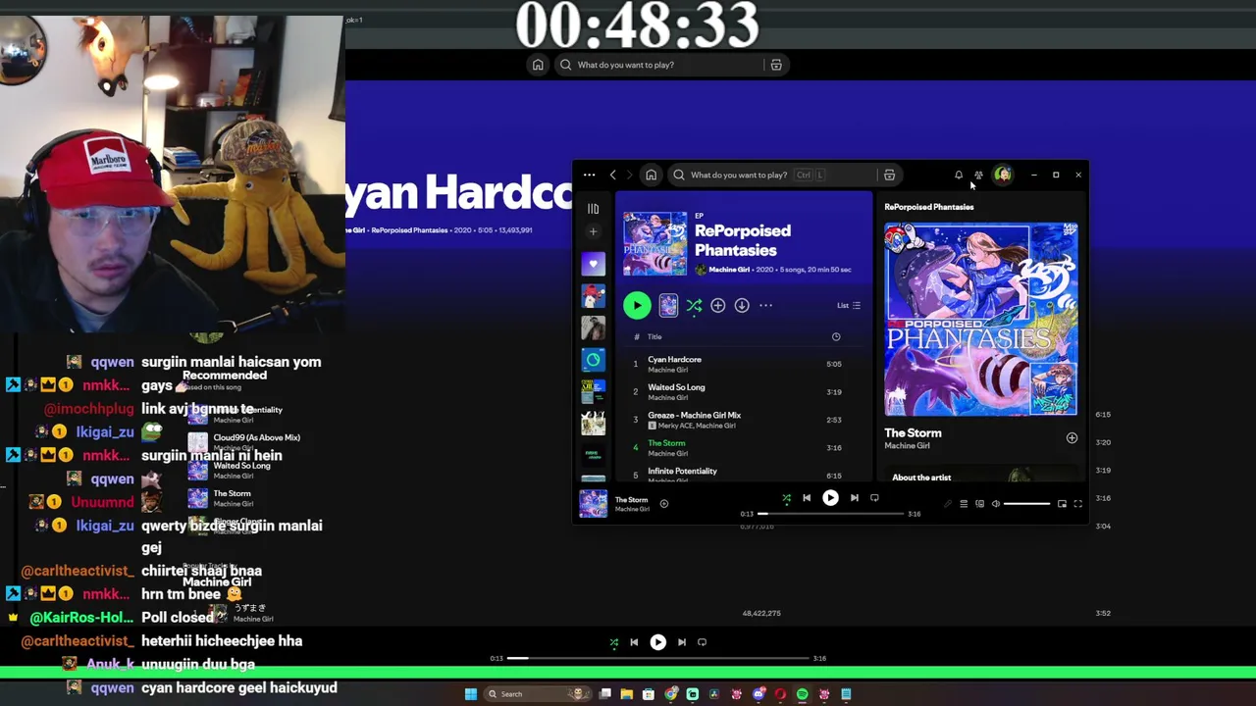Image resolution: width=1256 pixels, height=706 pixels.
Task: Click the now-playing thumbnail in the small window's player bar
Action: tap(593, 504)
